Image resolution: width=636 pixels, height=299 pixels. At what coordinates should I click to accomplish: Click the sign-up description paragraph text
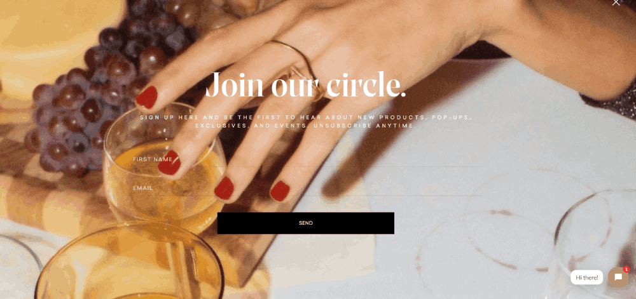pyautogui.click(x=306, y=121)
